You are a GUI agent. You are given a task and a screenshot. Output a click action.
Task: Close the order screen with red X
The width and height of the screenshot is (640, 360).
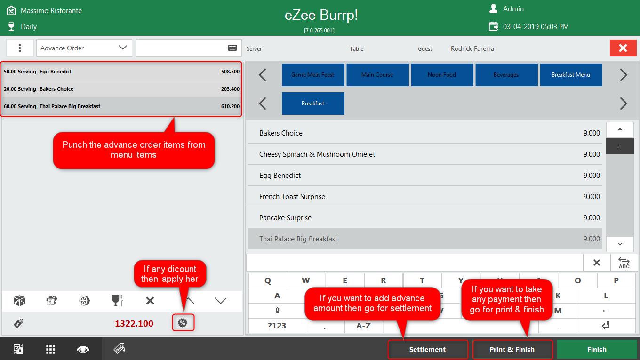pos(623,48)
